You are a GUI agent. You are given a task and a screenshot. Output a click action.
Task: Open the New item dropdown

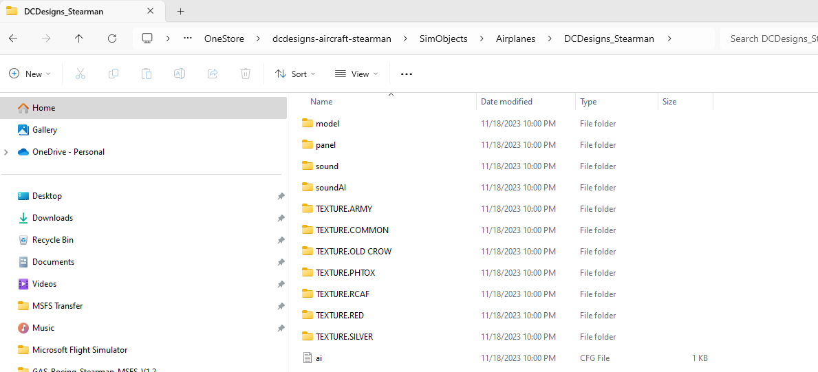click(x=30, y=74)
